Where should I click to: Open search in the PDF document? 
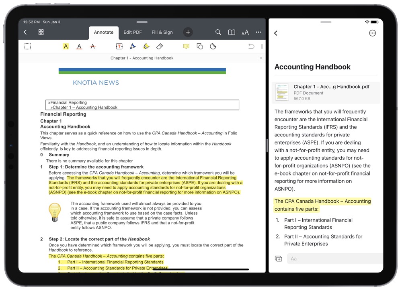coord(218,32)
